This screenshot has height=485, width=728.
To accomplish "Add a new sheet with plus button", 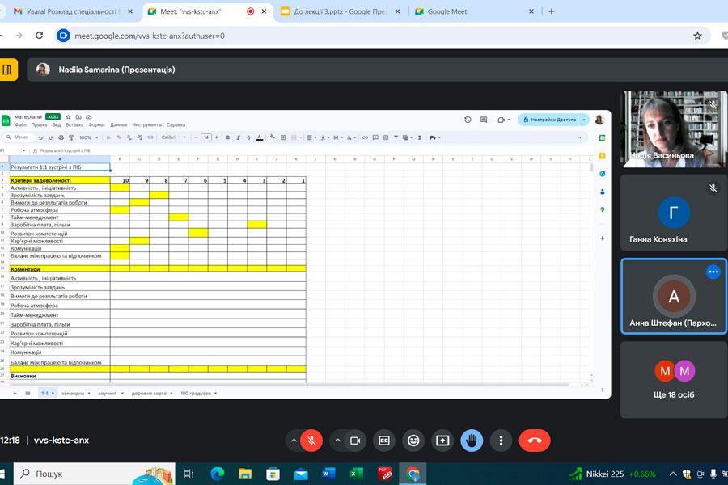I will [x=15, y=393].
